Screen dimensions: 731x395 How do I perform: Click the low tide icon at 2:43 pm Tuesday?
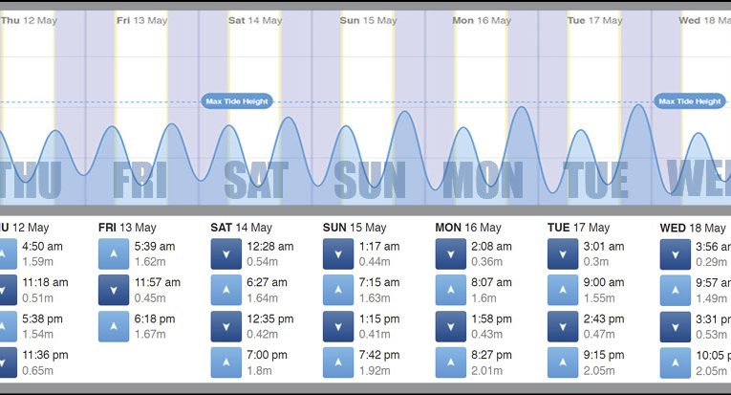point(563,325)
